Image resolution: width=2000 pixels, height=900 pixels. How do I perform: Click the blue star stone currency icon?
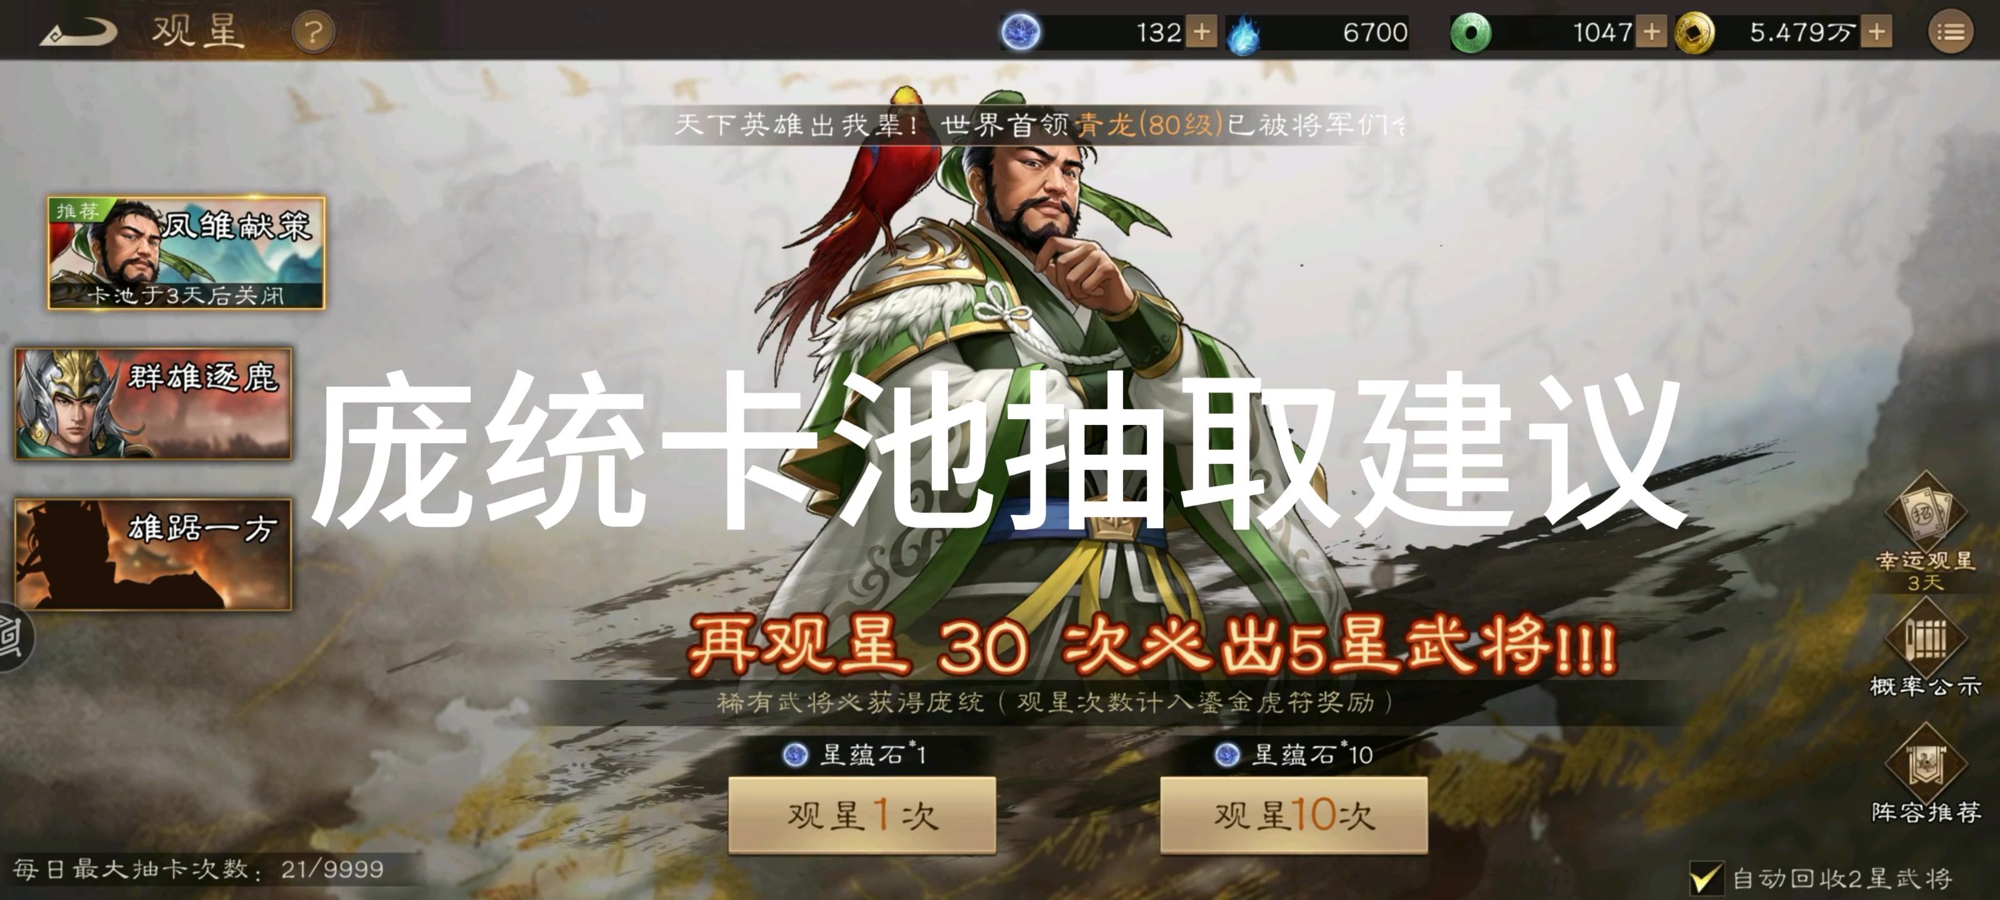1020,32
